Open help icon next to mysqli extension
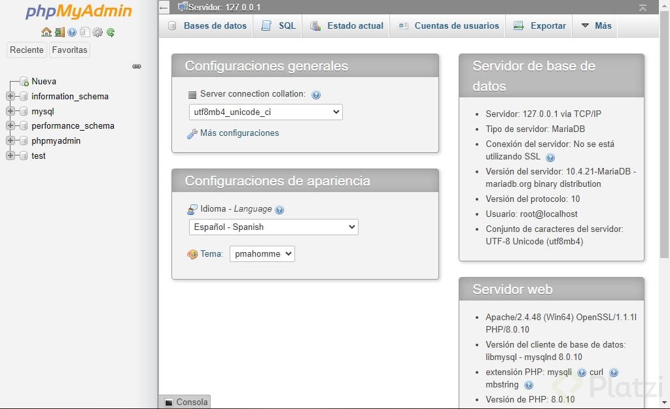The image size is (670, 409). tap(582, 373)
